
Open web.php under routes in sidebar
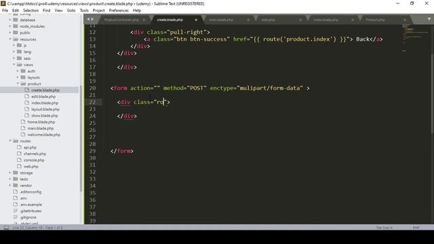pyautogui.click(x=31, y=167)
